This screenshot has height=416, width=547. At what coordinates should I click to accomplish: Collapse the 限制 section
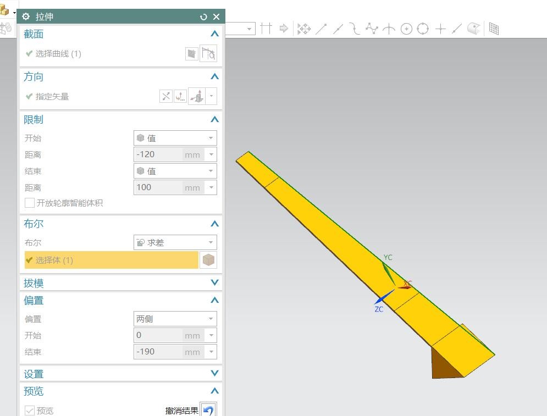click(x=214, y=120)
